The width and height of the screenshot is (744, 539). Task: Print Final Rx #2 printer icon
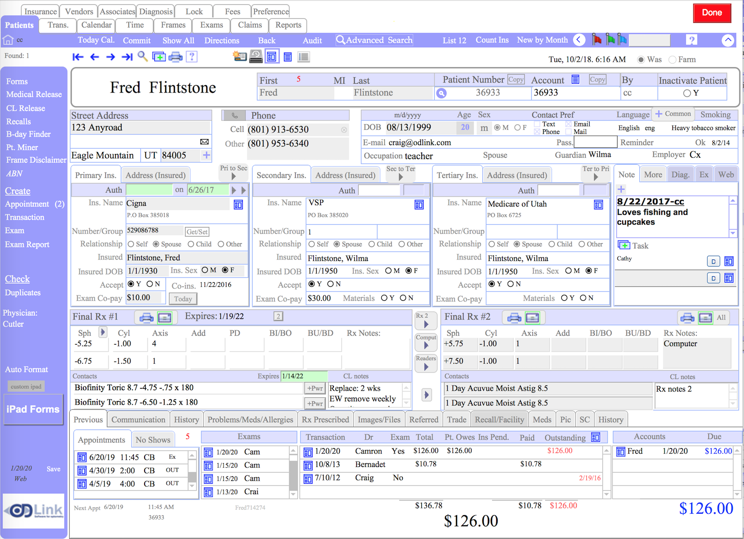[514, 318]
